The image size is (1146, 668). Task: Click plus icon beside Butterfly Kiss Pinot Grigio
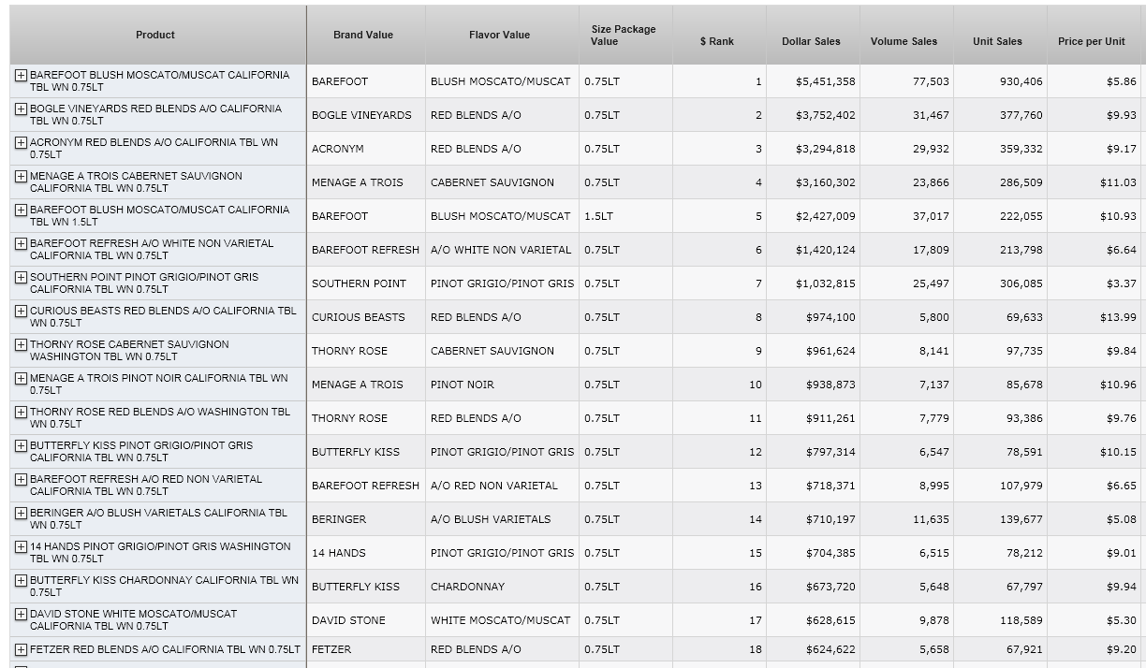point(21,445)
